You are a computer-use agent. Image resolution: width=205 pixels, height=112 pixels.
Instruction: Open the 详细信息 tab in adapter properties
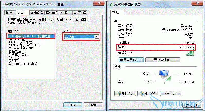pos(52,13)
